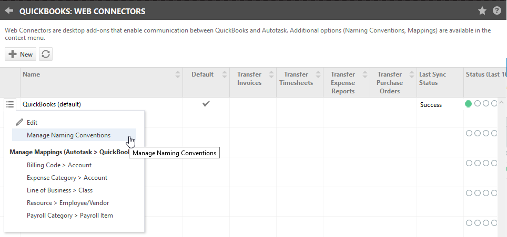Click the QuickBooks (default) row name
507x237 pixels.
point(52,104)
